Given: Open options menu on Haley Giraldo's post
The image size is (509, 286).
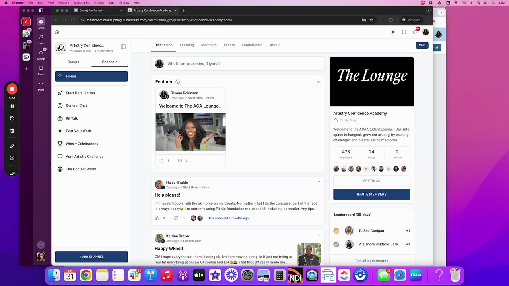Looking at the screenshot, I should [x=319, y=182].
